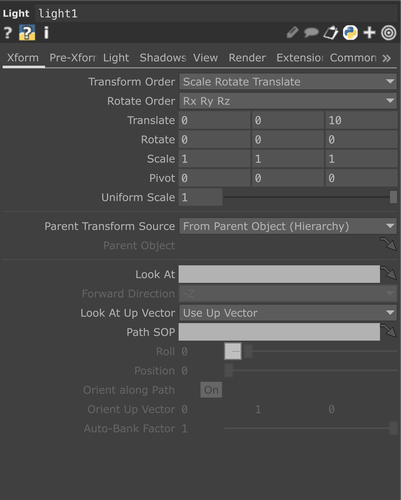Click the target circle icon
The image size is (401, 500).
tap(389, 33)
